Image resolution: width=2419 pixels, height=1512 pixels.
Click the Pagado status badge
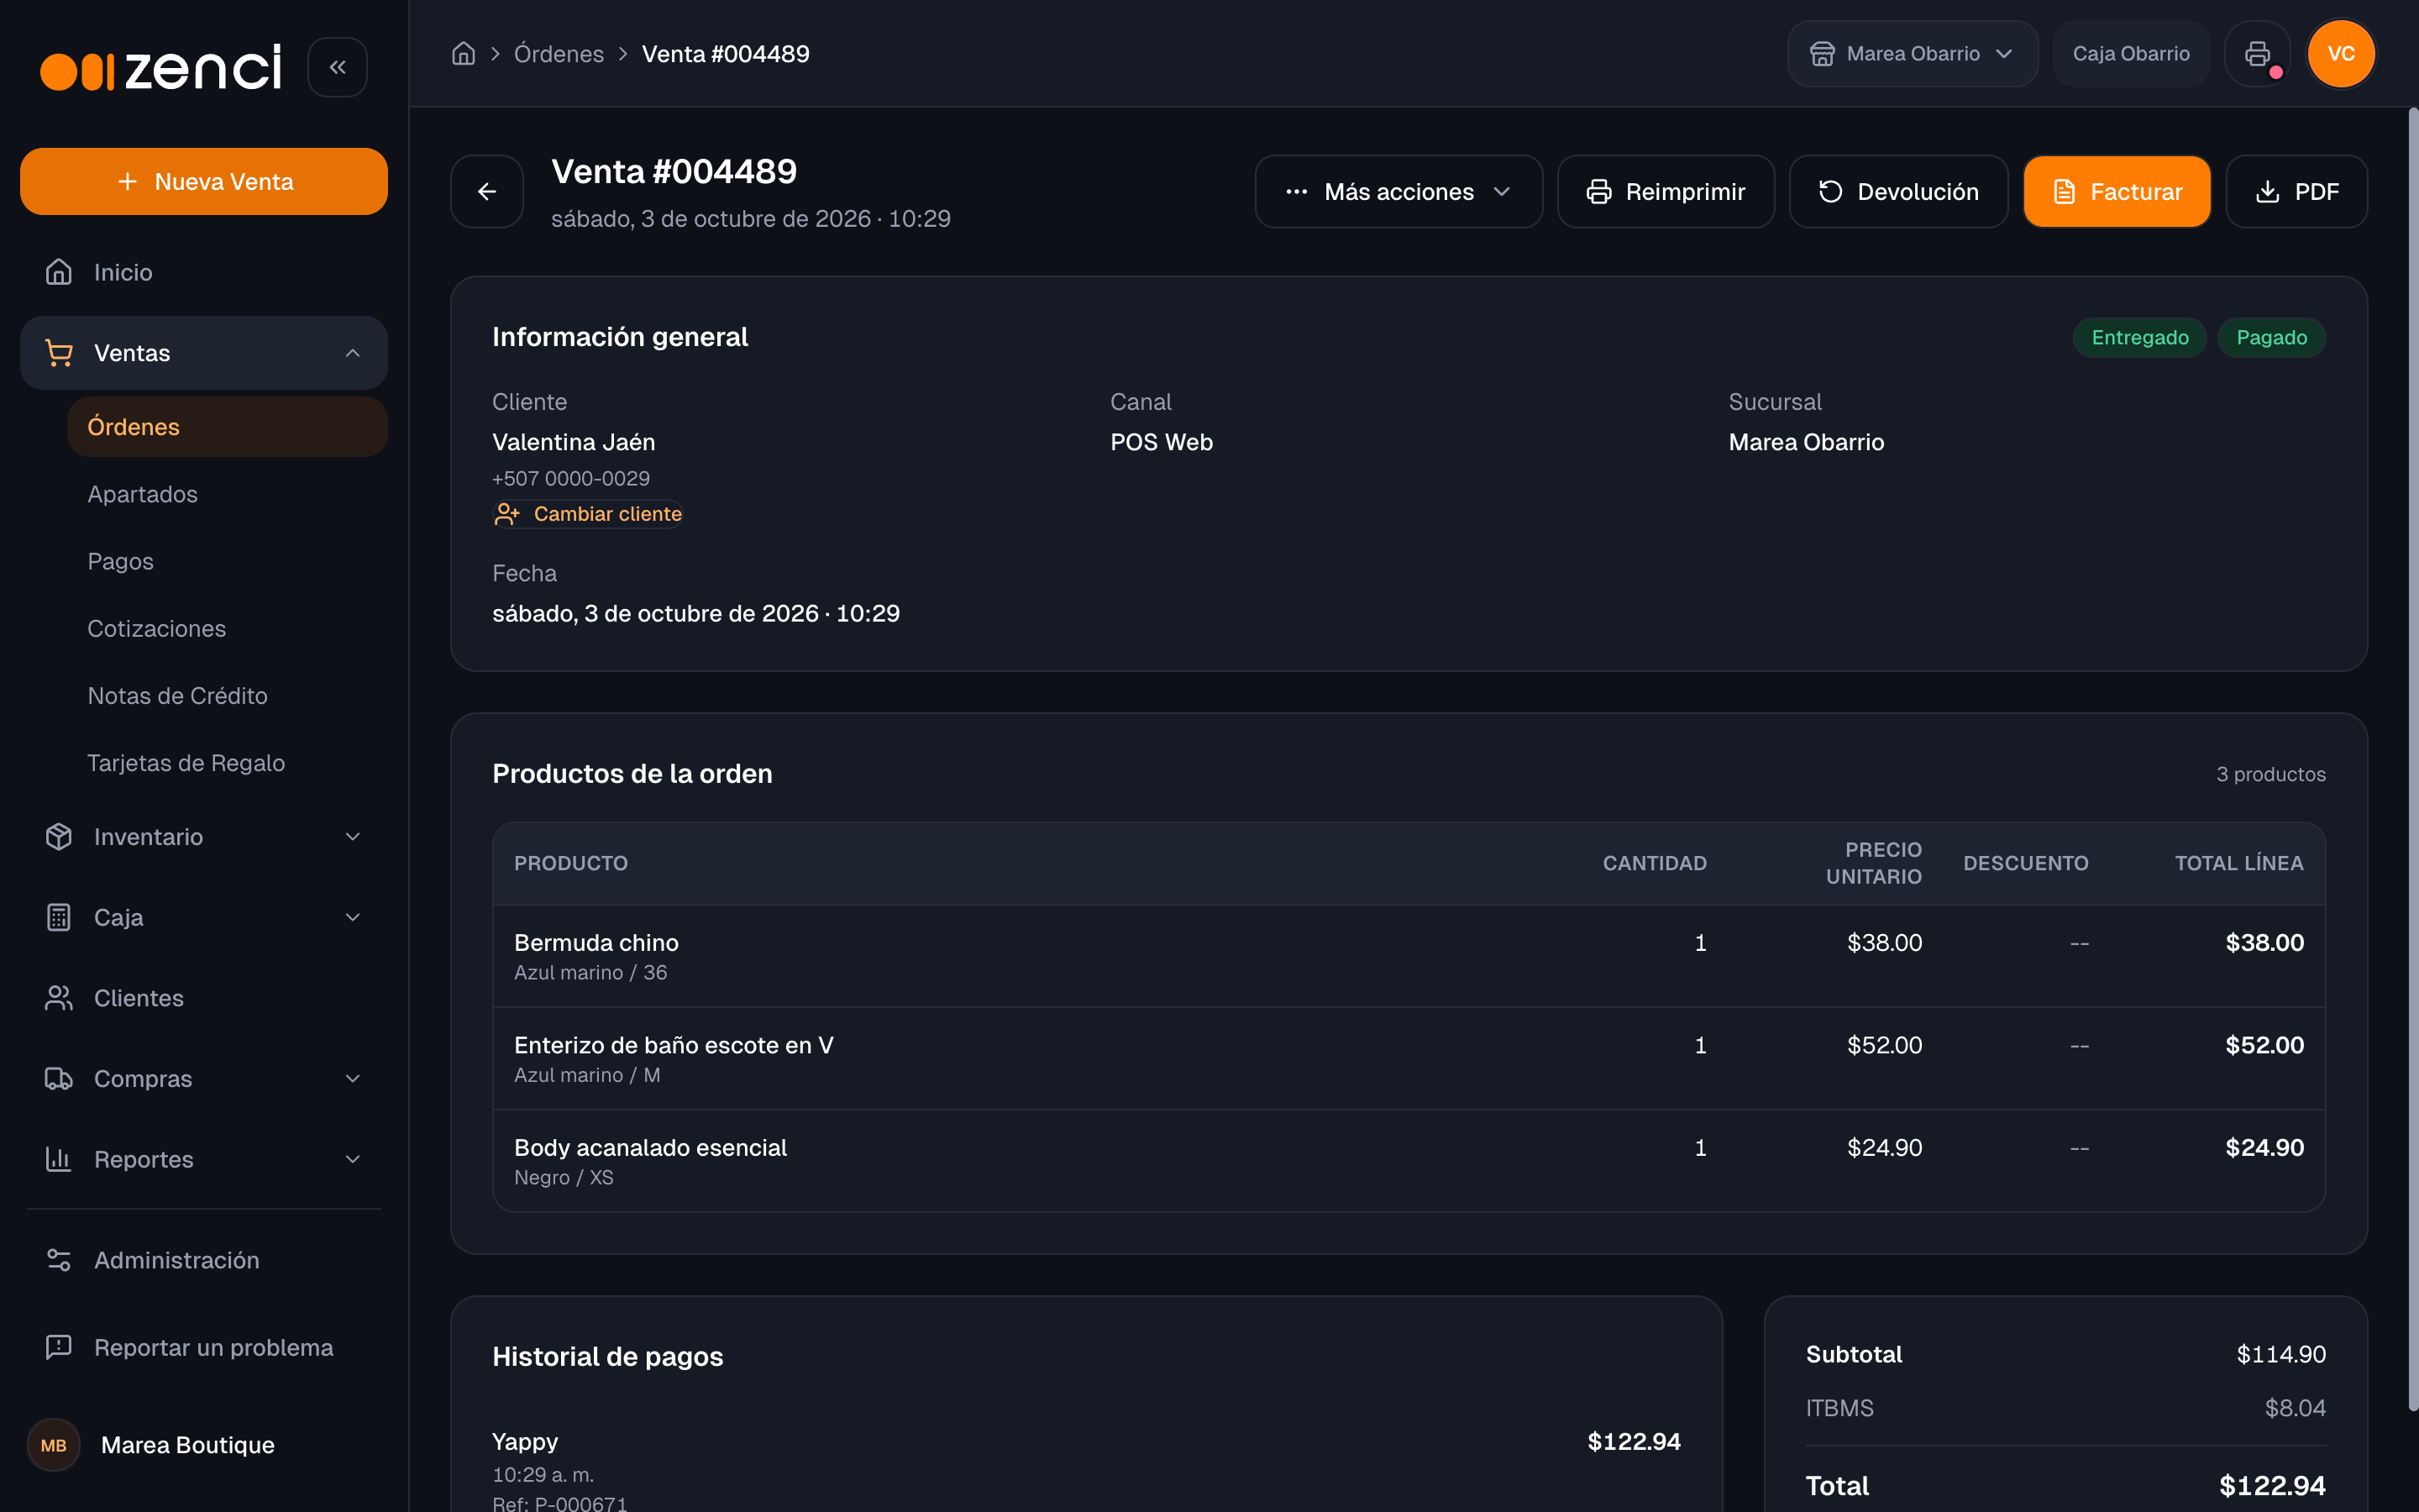pos(2271,338)
